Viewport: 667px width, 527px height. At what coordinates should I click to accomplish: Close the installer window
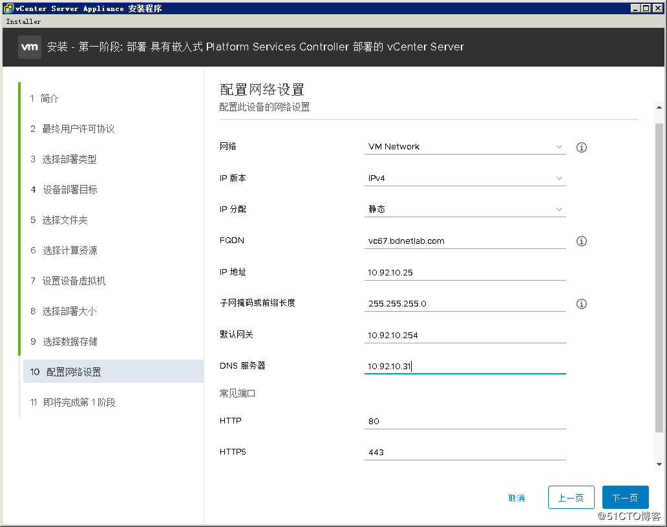[x=657, y=8]
